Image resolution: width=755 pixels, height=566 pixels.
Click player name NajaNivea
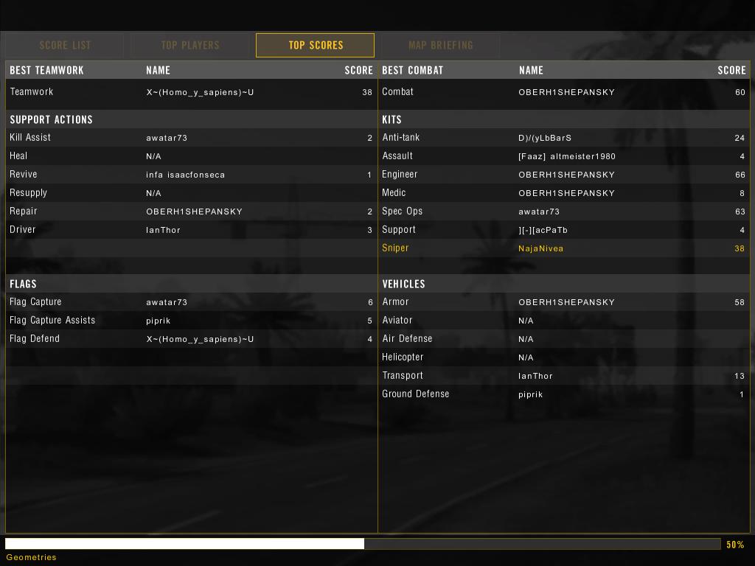[540, 248]
